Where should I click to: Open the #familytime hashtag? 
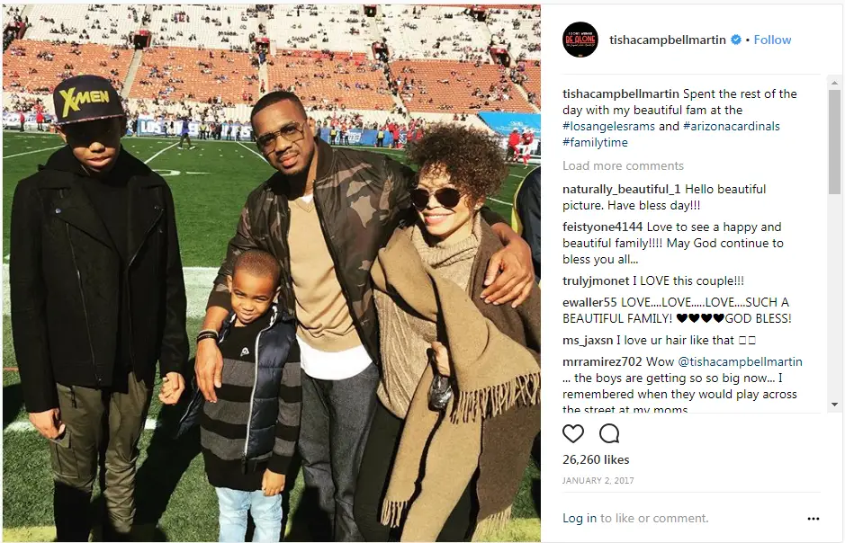coord(595,142)
